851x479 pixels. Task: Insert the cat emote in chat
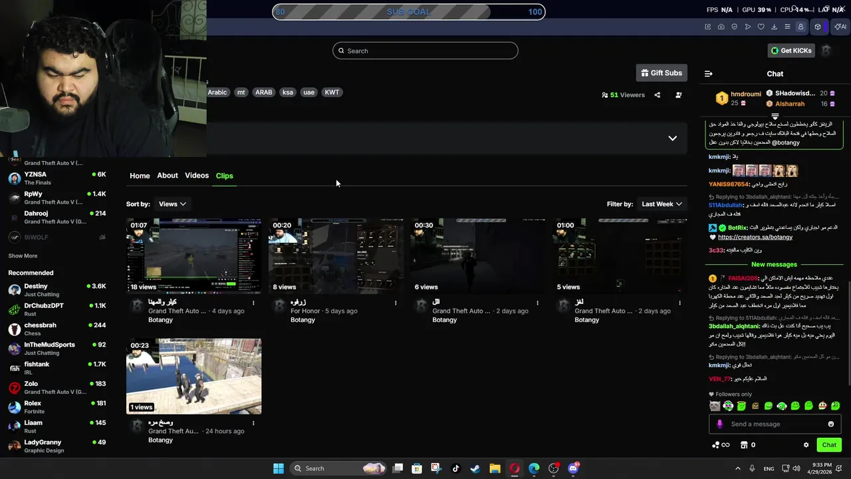(715, 406)
